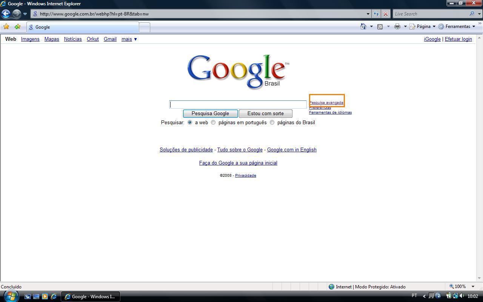483x302 pixels.
Task: Click the Print icon
Action: click(x=397, y=26)
